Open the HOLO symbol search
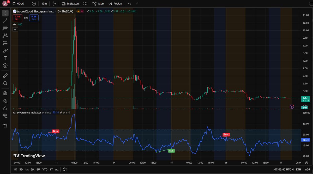 point(19,4)
